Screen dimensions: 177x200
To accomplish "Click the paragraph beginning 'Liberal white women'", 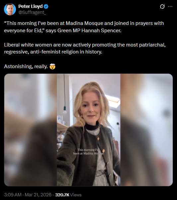I will [85, 49].
